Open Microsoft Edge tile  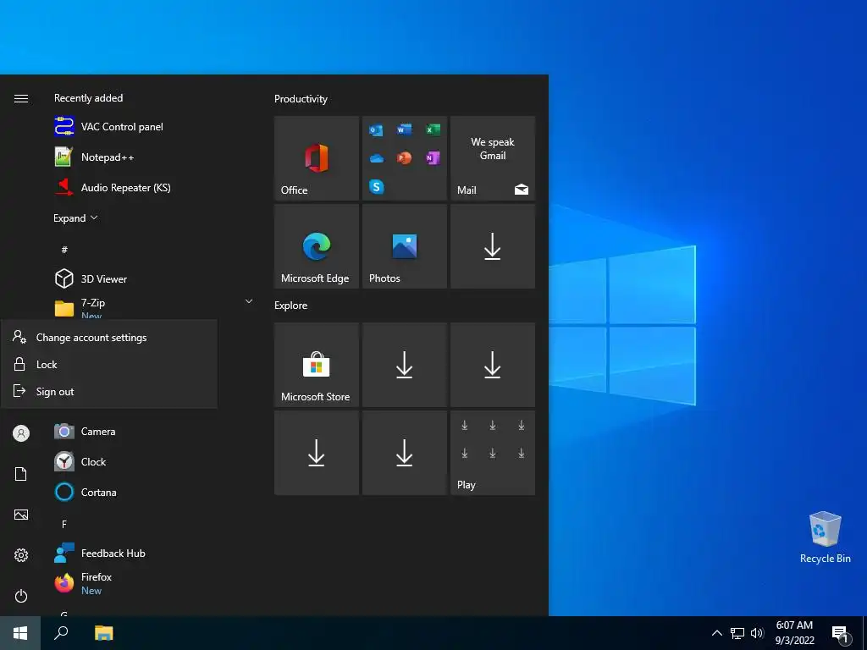[317, 246]
